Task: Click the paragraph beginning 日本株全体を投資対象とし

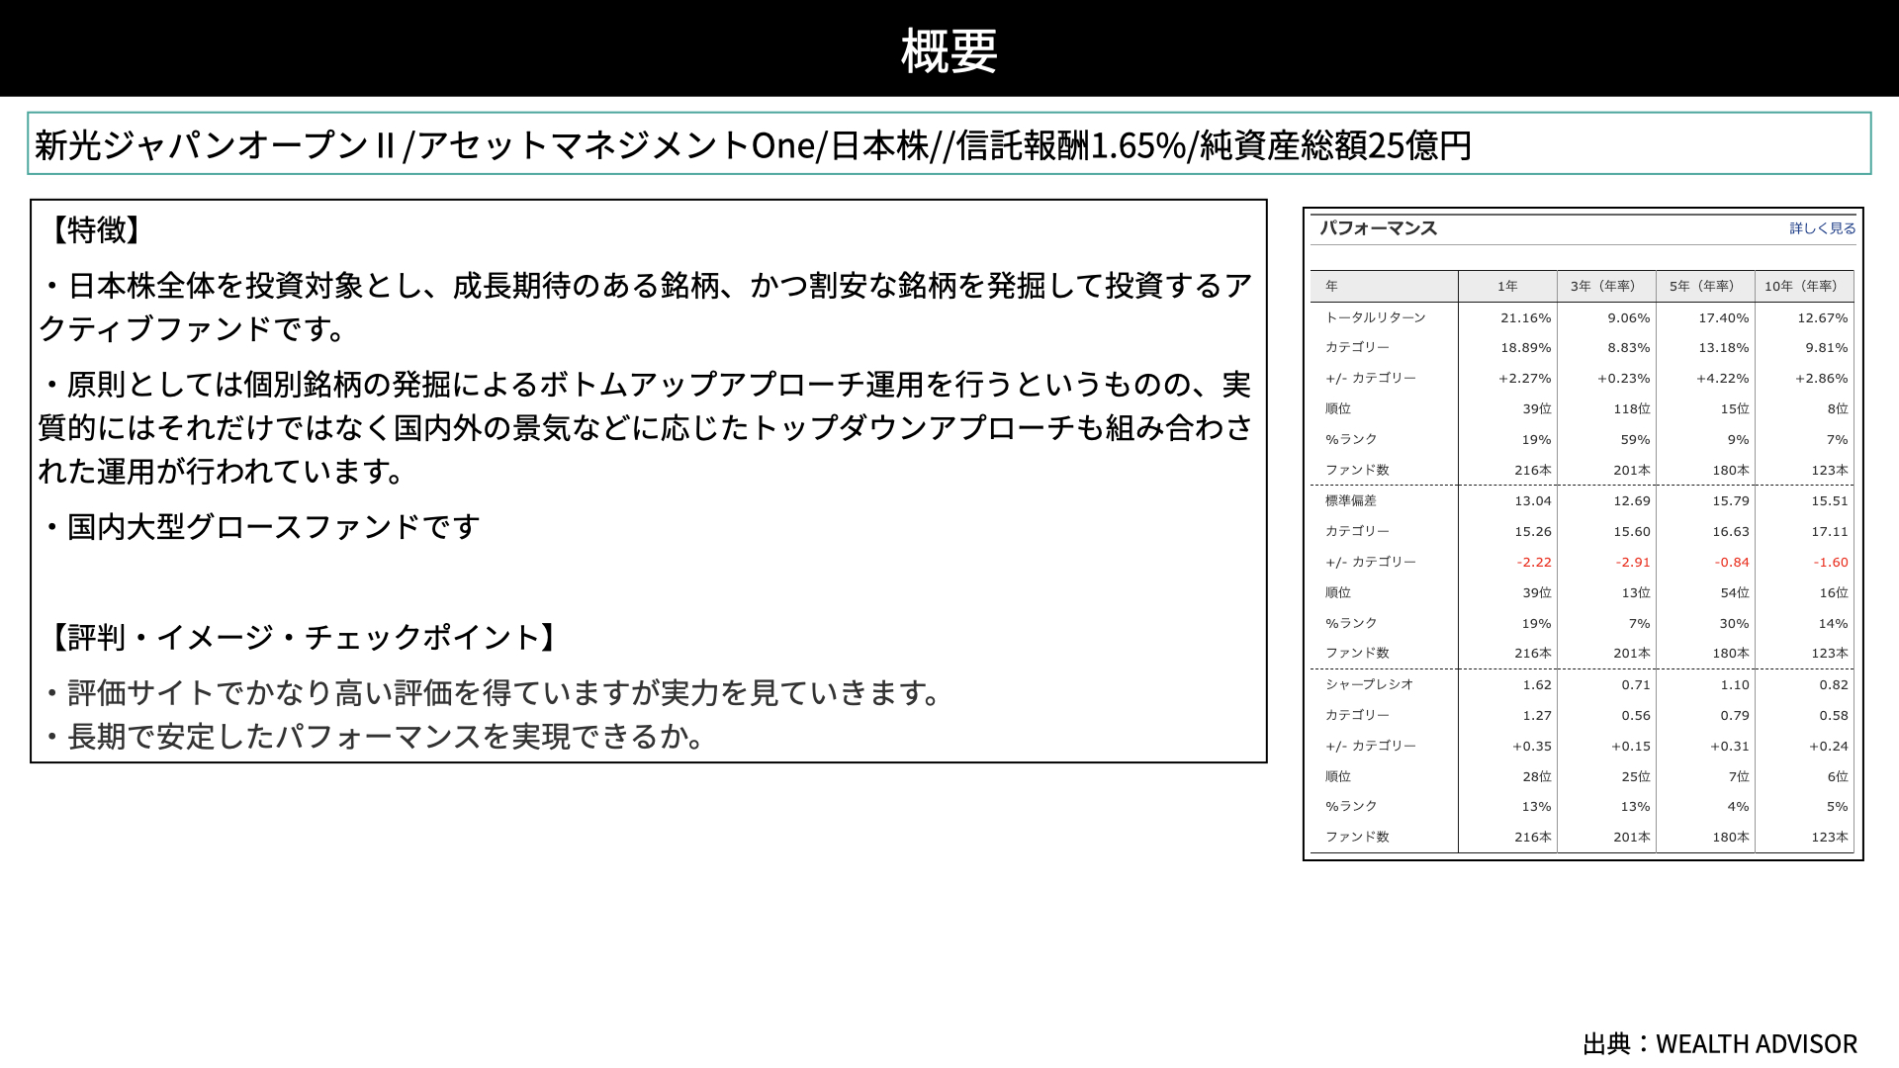Action: click(x=647, y=307)
